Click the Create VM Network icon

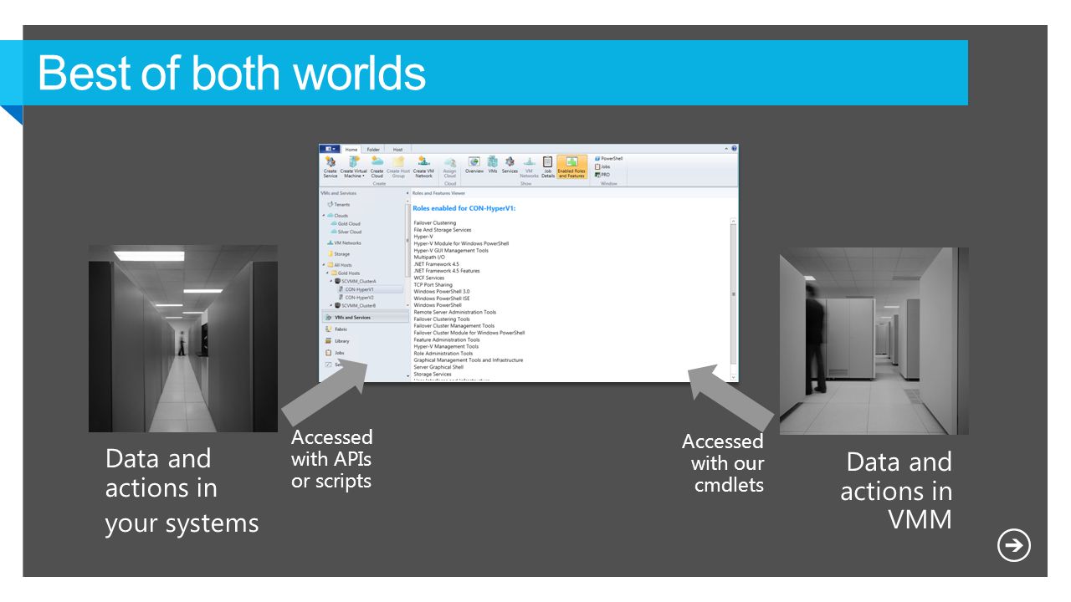423,166
